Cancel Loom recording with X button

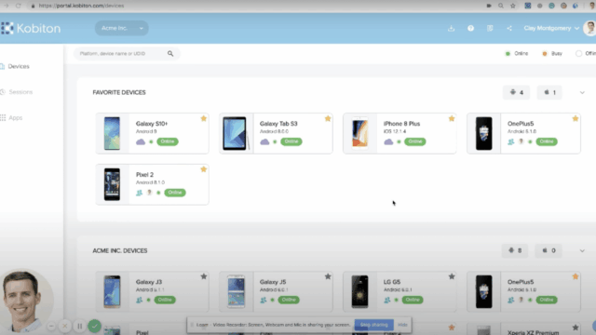[65, 326]
